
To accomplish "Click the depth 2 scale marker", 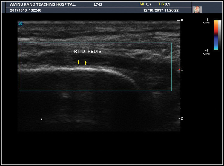I will point(180,118).
